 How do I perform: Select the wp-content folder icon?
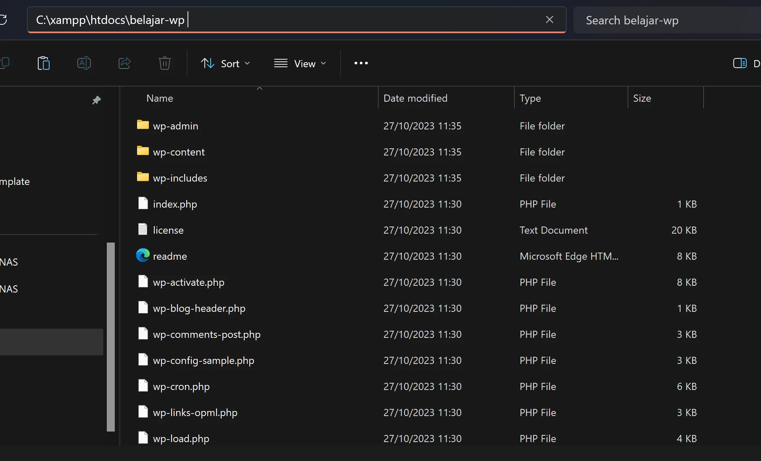[x=143, y=151]
